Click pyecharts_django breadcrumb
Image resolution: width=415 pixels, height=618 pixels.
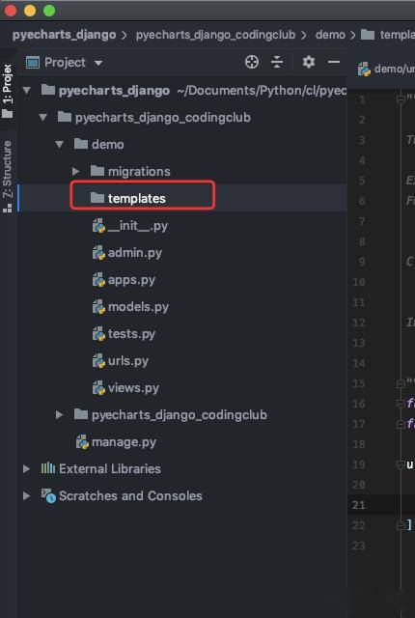tap(64, 35)
